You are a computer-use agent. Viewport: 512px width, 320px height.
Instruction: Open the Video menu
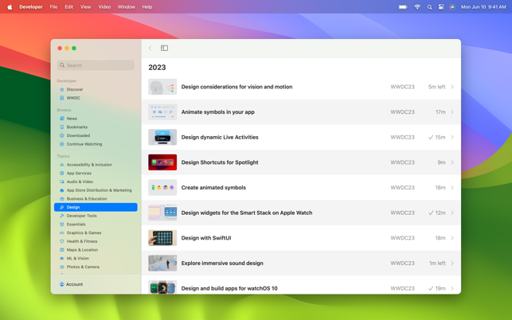[104, 7]
